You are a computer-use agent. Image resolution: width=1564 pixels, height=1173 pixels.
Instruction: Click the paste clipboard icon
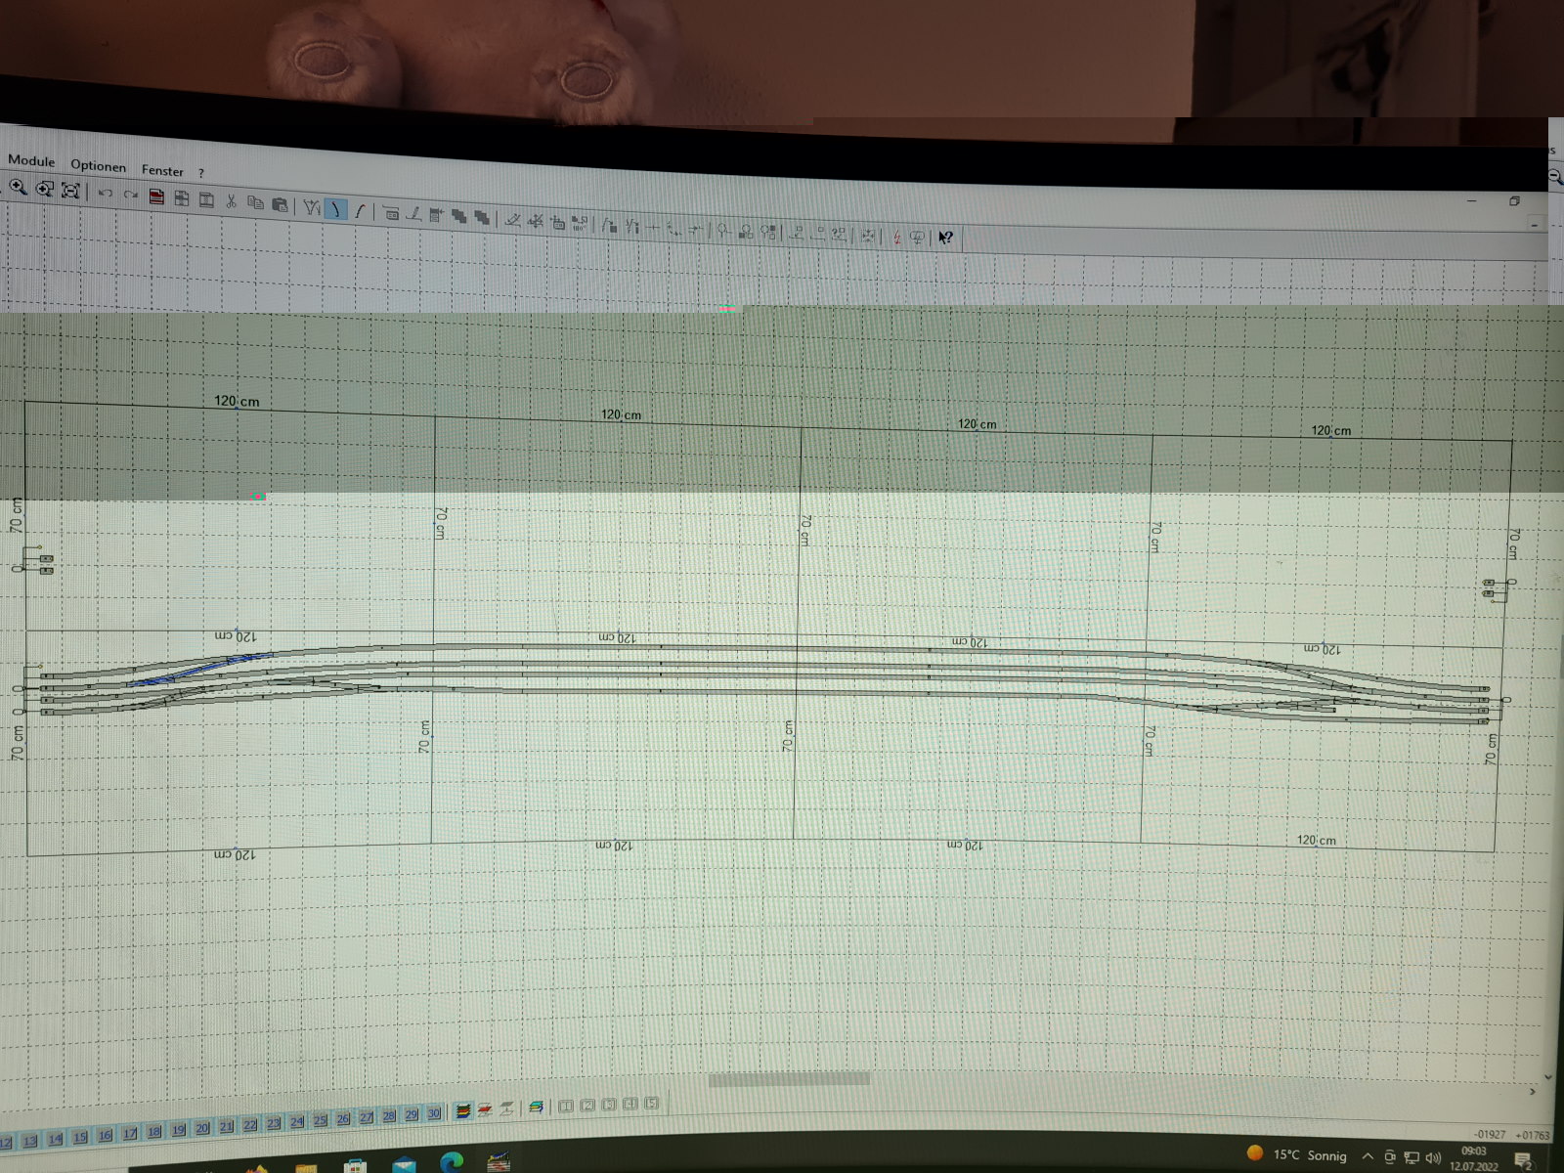tap(280, 204)
